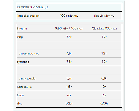
Task: Click the 1,5 г fibre value
Action: coord(69,87)
